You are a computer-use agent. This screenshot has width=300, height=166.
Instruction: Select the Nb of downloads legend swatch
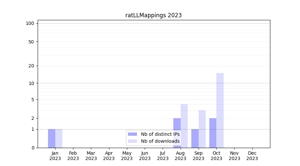pos(132,141)
